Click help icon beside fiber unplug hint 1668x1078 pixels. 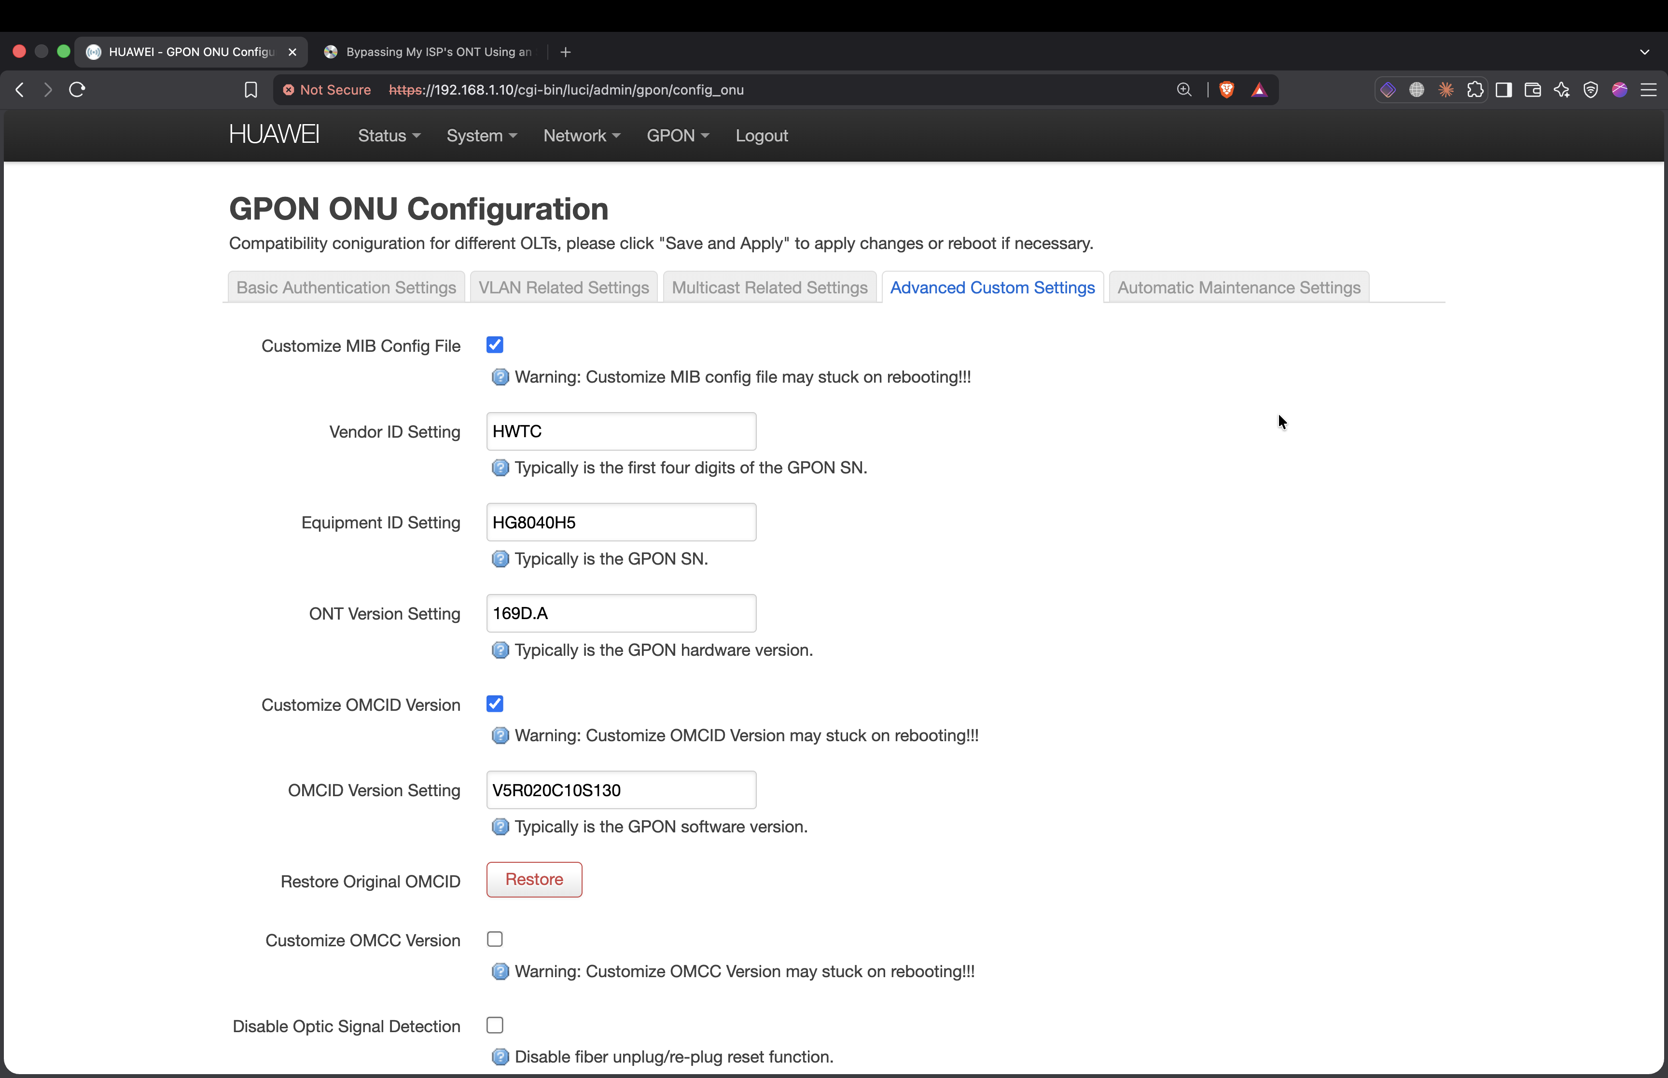500,1057
